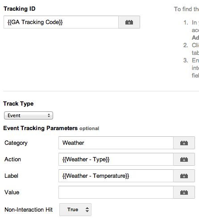
Task: Click the Action field with Weather - Type
Action: pos(116,160)
